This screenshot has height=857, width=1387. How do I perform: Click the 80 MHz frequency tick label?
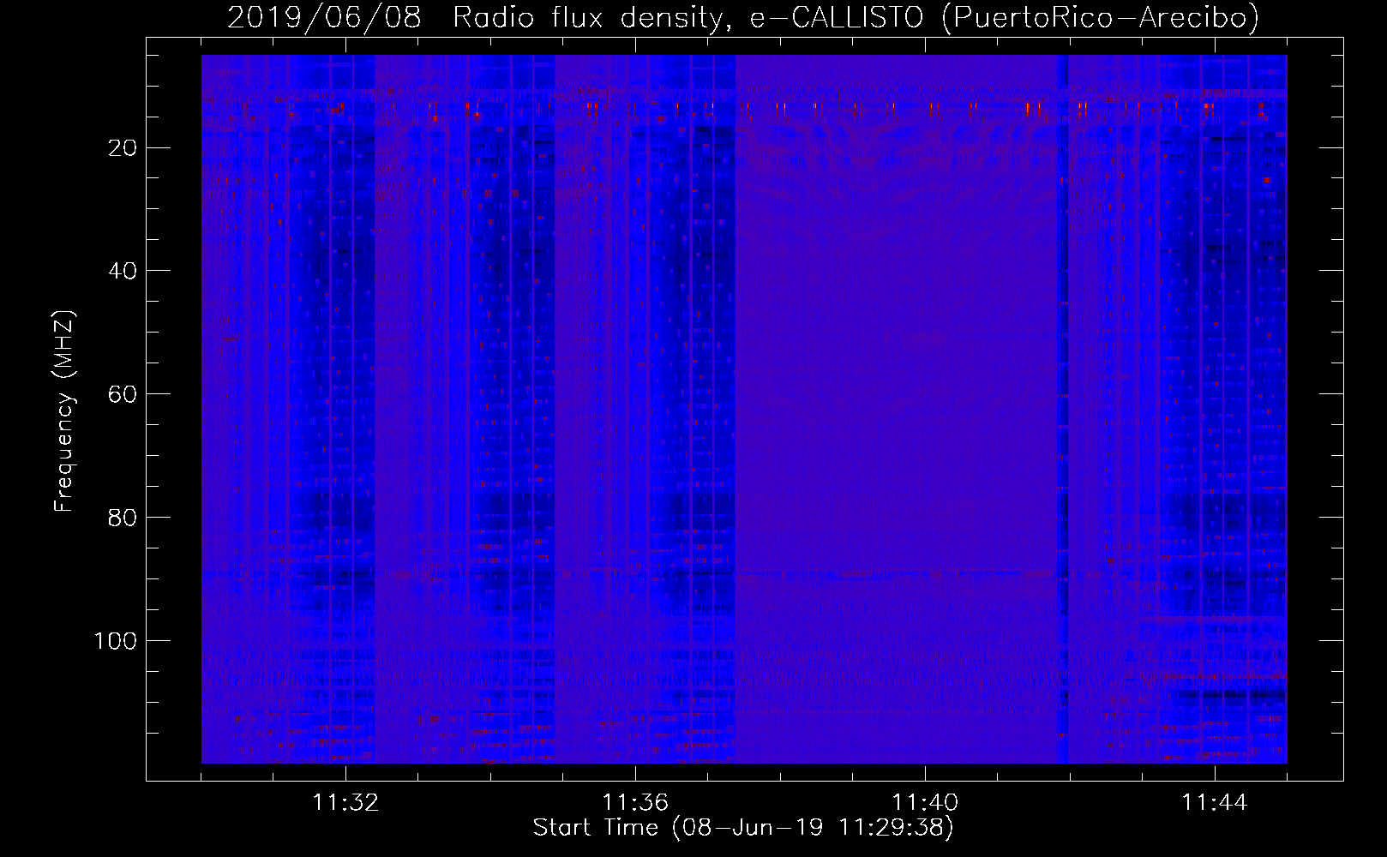tap(123, 518)
